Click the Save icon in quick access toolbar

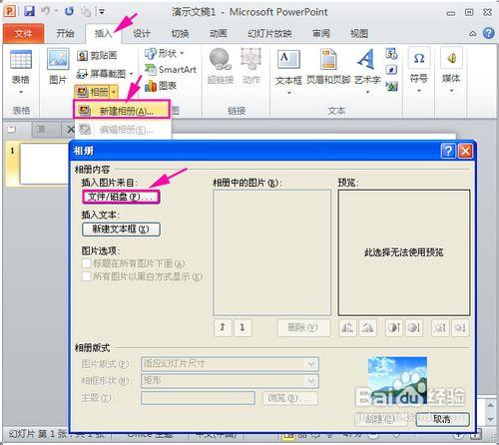click(x=29, y=11)
